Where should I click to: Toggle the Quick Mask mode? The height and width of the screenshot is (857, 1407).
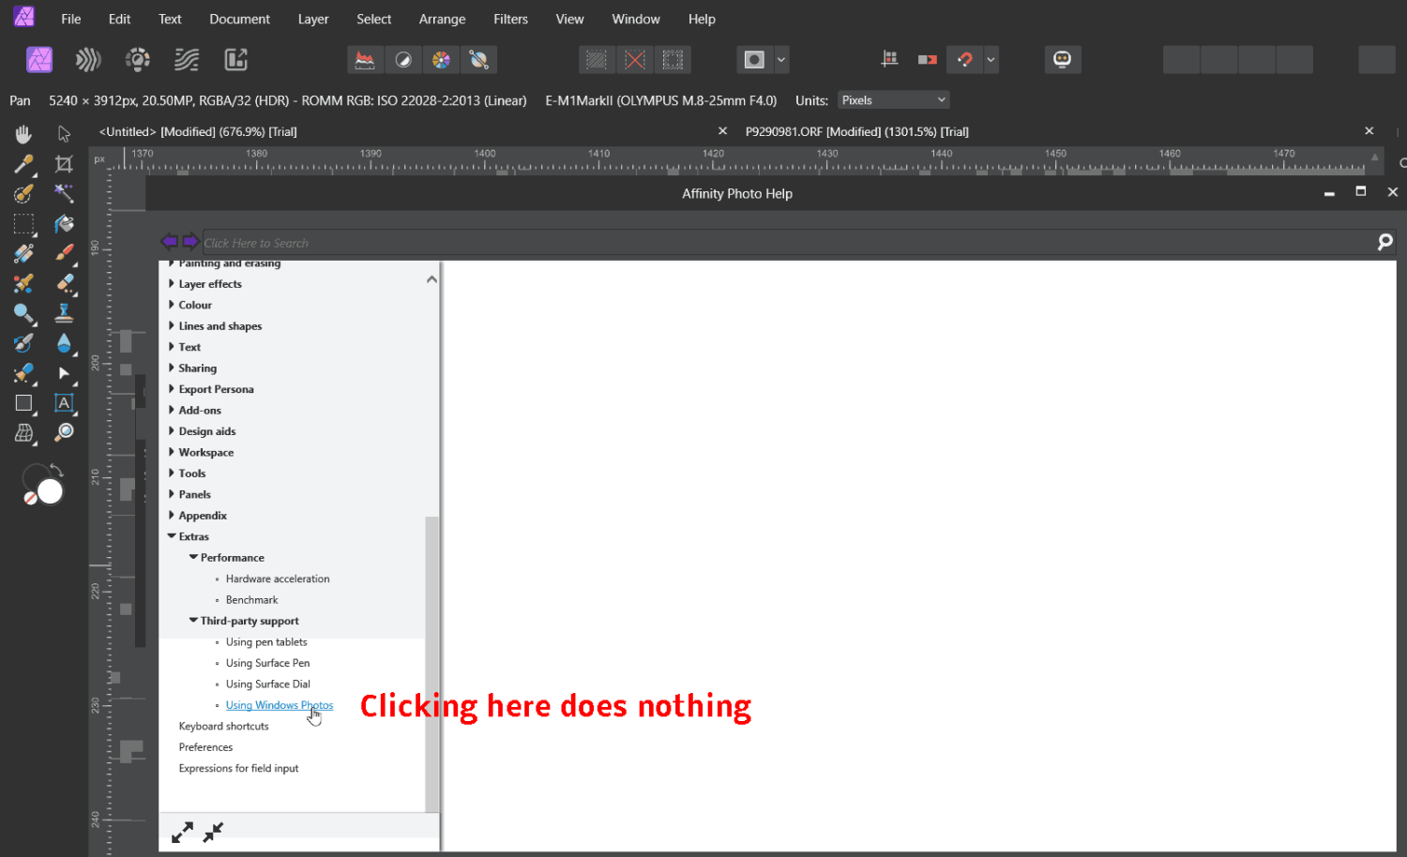coord(755,59)
